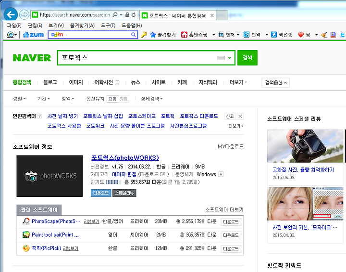
Task: Click the blue 다운로드 button for 포토웍스
Action: click(x=101, y=193)
